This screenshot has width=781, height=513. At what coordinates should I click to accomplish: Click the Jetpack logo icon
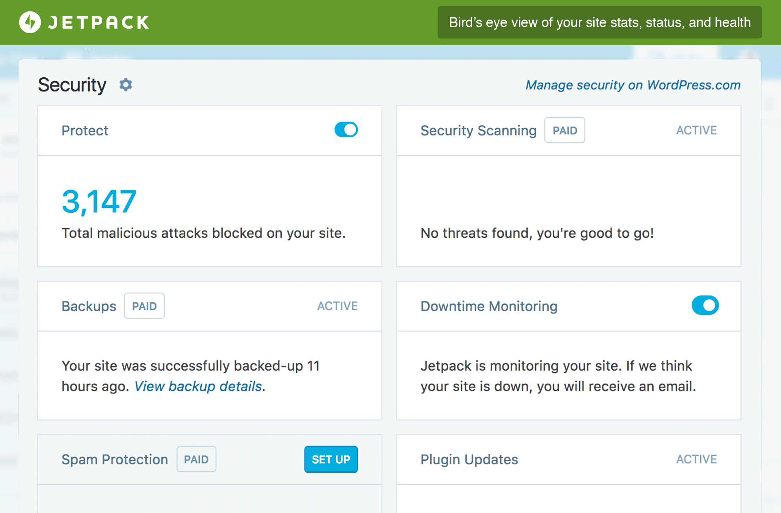30,22
